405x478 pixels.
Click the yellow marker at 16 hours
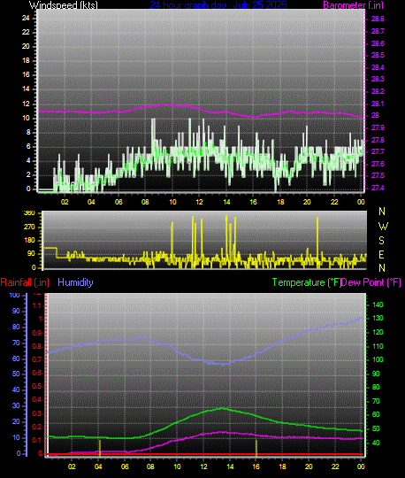(256, 448)
